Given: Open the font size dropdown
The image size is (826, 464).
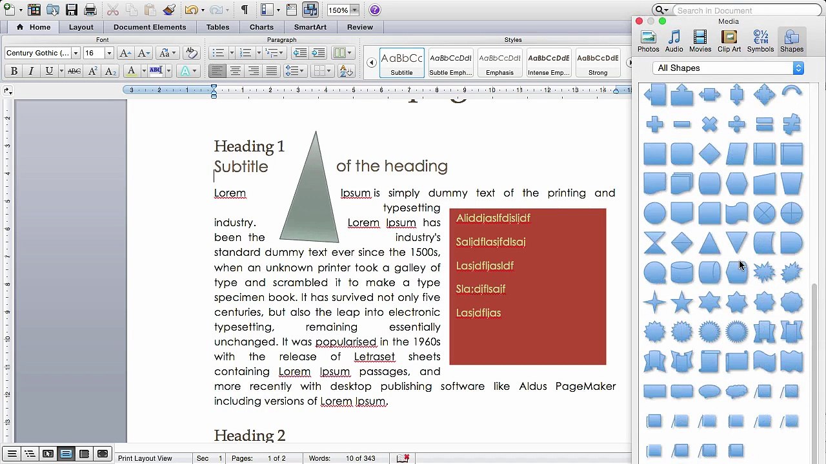Looking at the screenshot, I should click(x=108, y=53).
